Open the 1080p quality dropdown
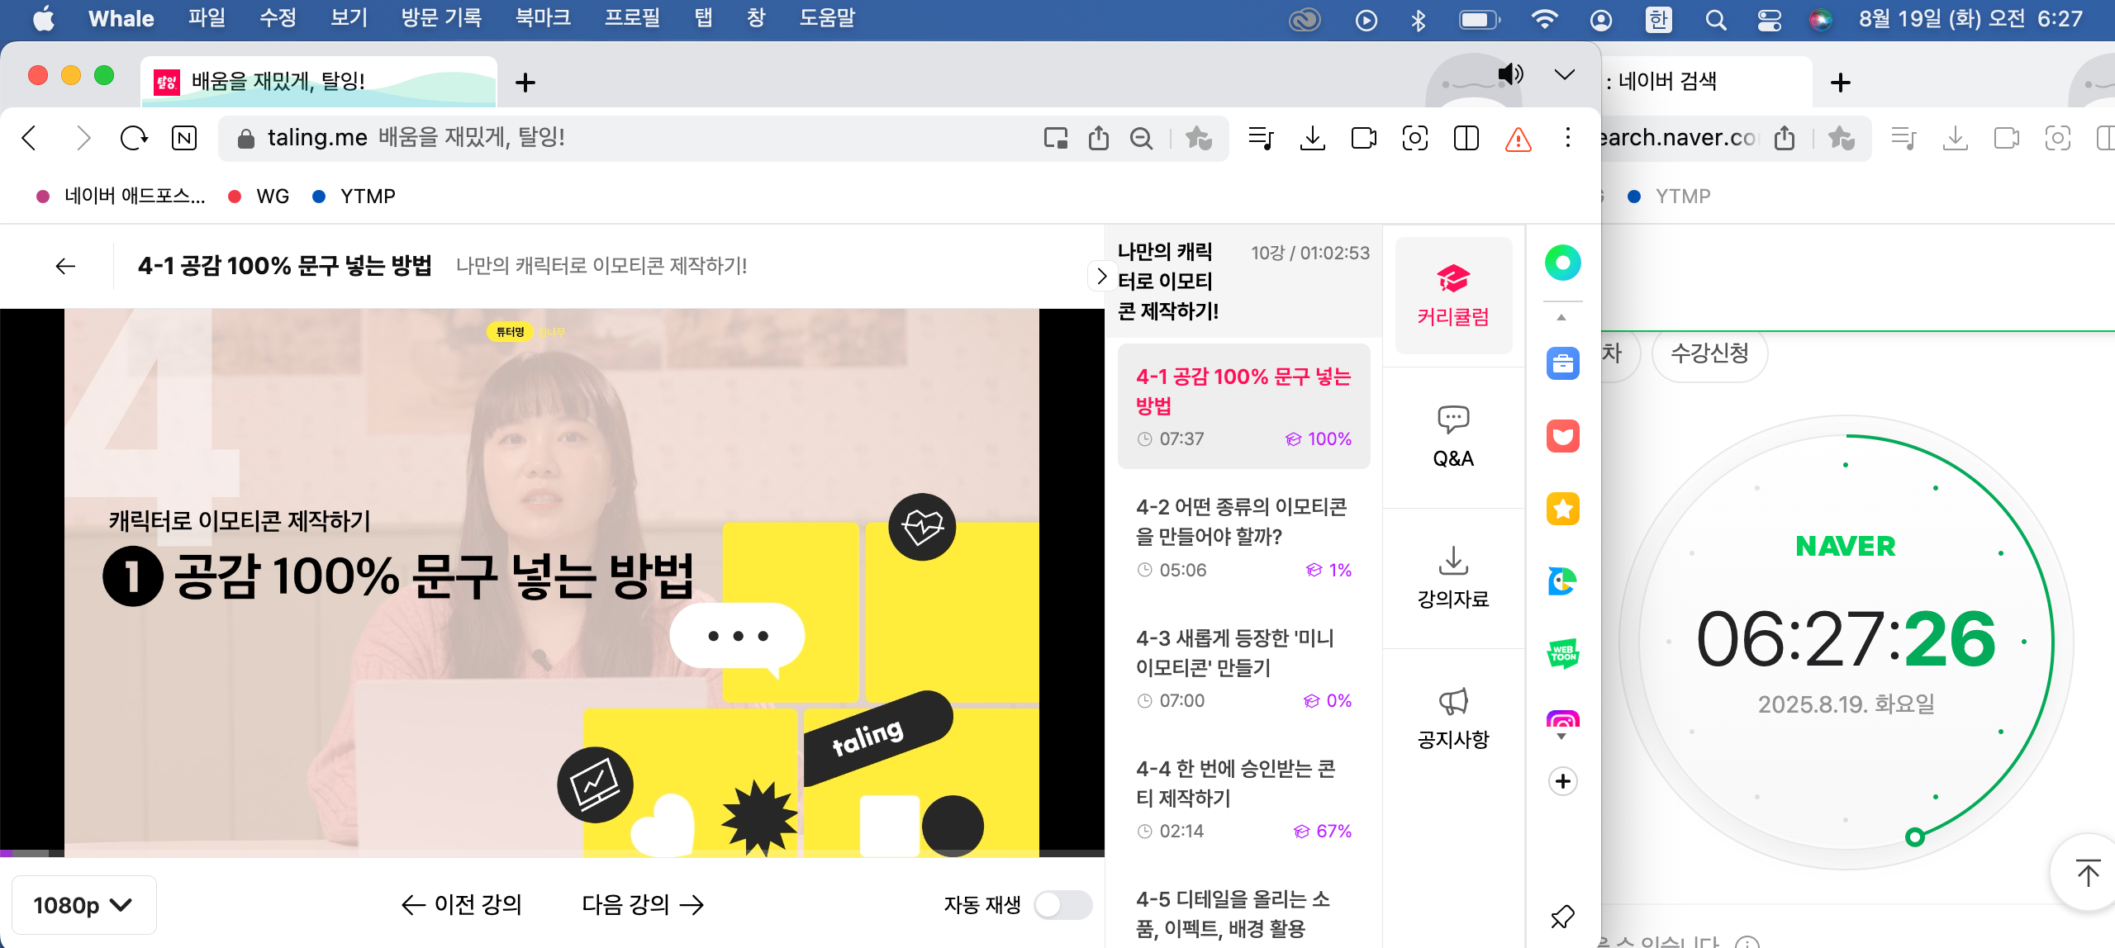The width and height of the screenshot is (2115, 948). [83, 905]
